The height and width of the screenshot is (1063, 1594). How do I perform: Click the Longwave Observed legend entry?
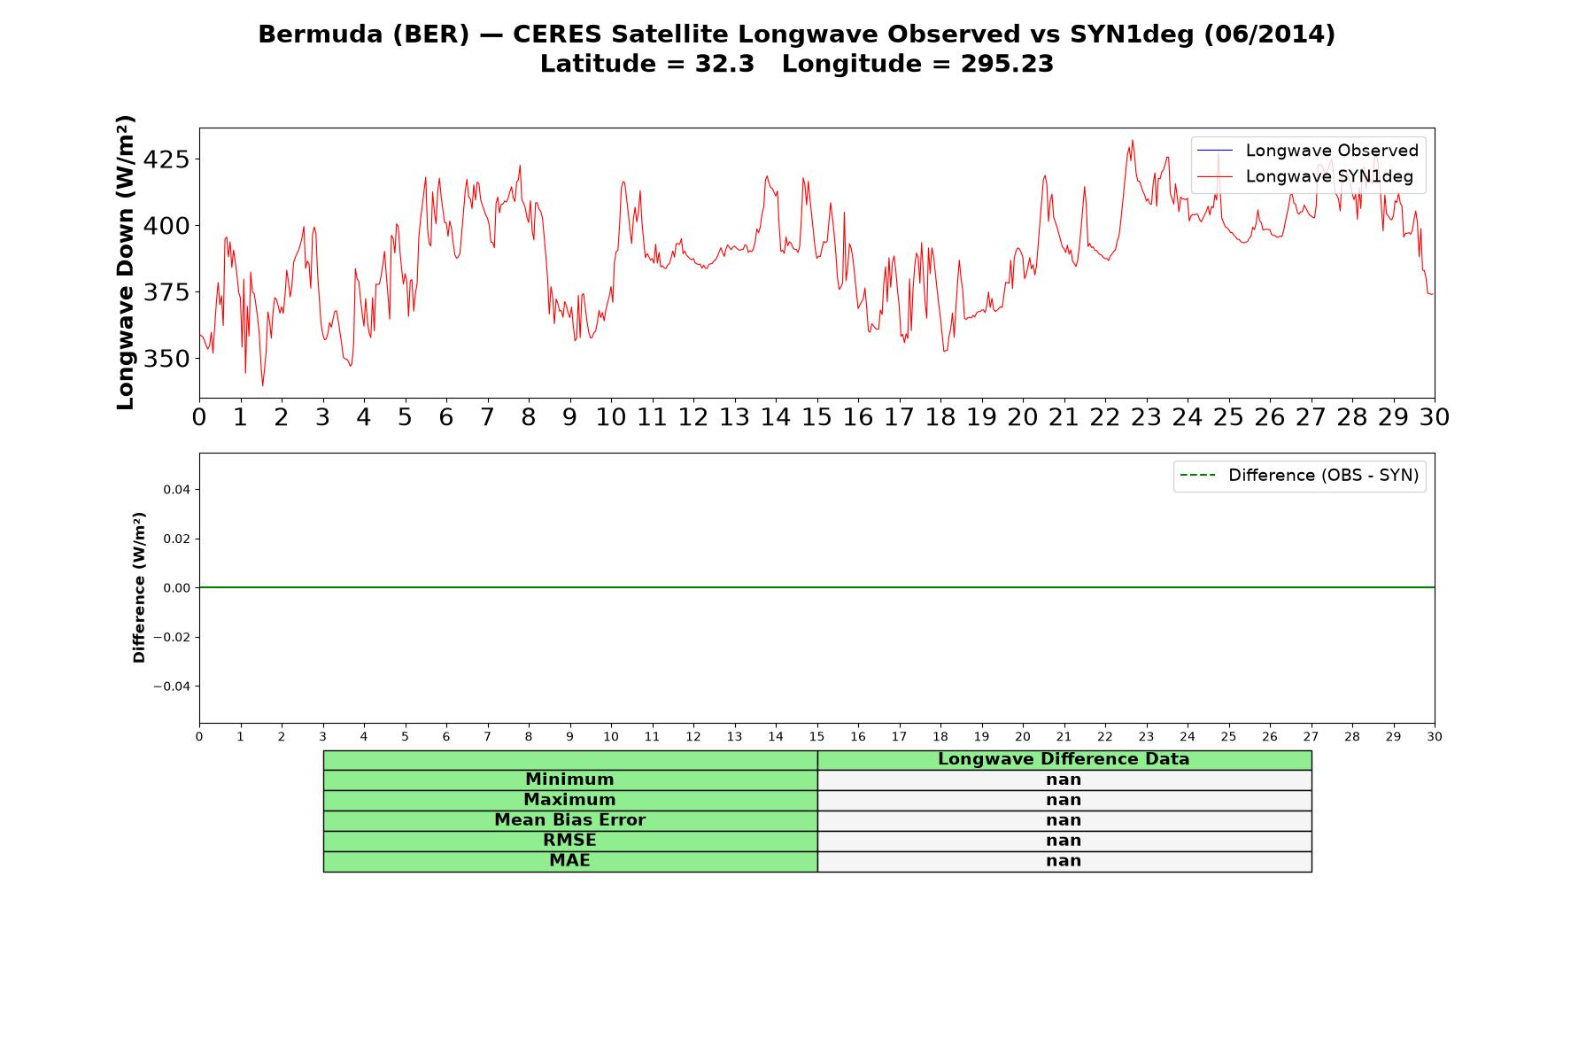1308,151
